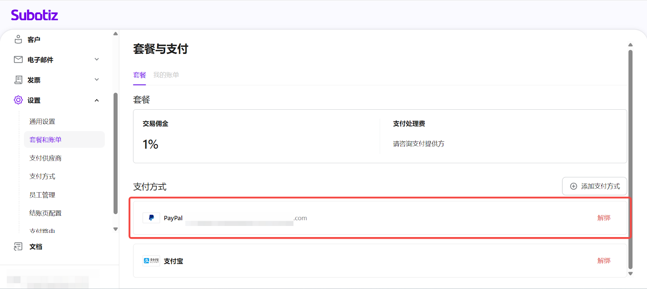Click the 文档 document icon
647x289 pixels.
point(18,246)
